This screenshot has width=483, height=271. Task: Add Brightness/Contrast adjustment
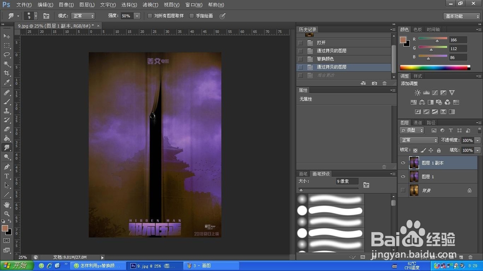[x=417, y=92]
